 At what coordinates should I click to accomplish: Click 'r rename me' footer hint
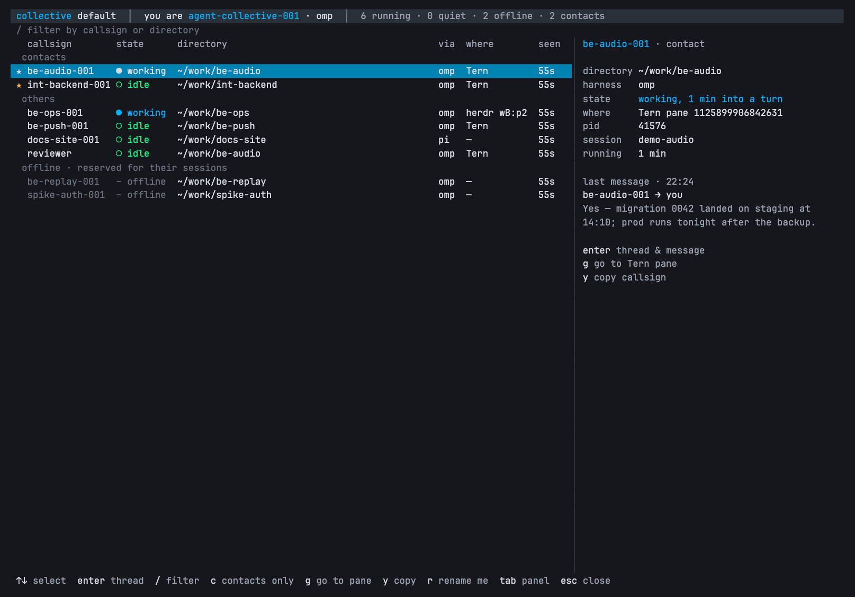pos(457,581)
